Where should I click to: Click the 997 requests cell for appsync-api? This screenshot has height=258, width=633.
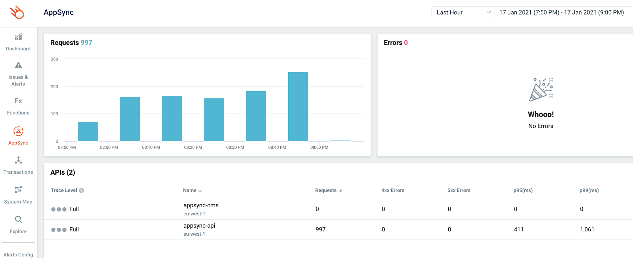pyautogui.click(x=320, y=229)
